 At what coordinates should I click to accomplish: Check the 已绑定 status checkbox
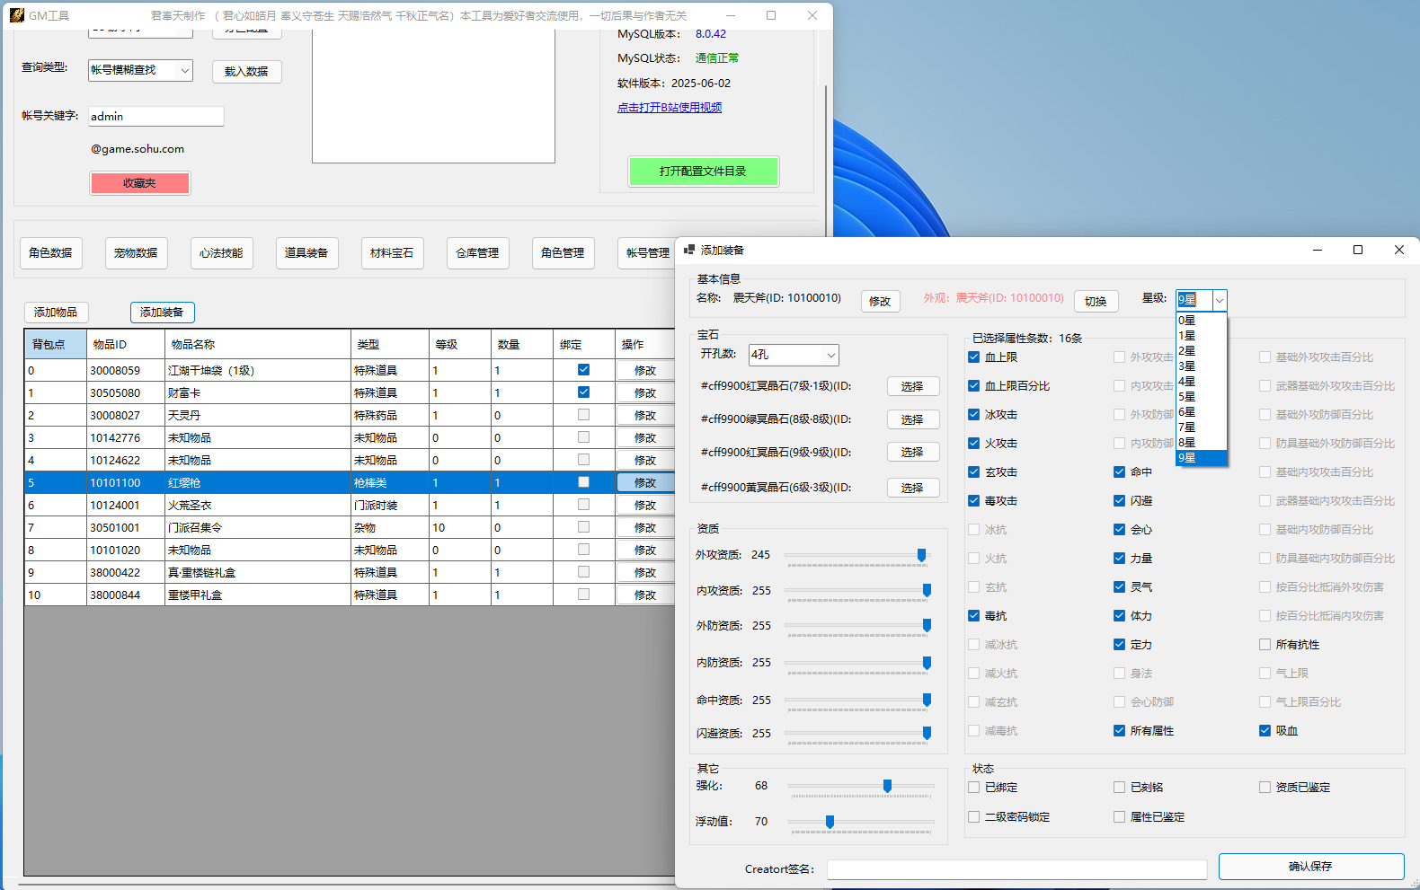[974, 788]
